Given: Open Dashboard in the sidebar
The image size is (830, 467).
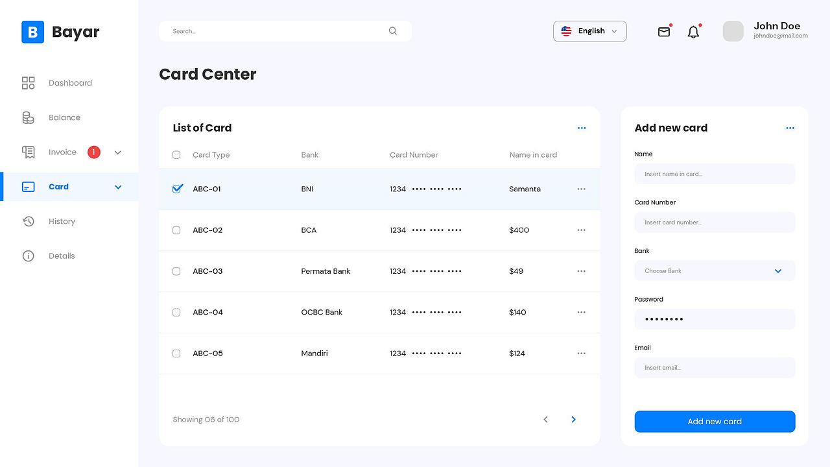Looking at the screenshot, I should click(69, 83).
